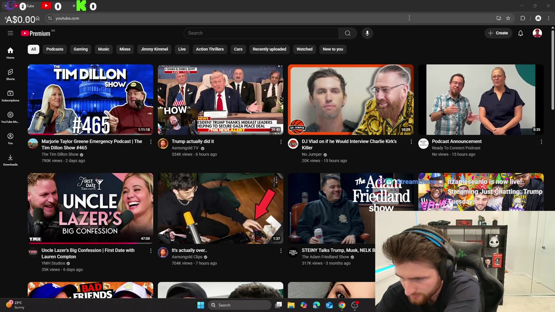Image resolution: width=555 pixels, height=312 pixels.
Task: Open Microsoft Edge from the taskbar
Action: coord(317,305)
